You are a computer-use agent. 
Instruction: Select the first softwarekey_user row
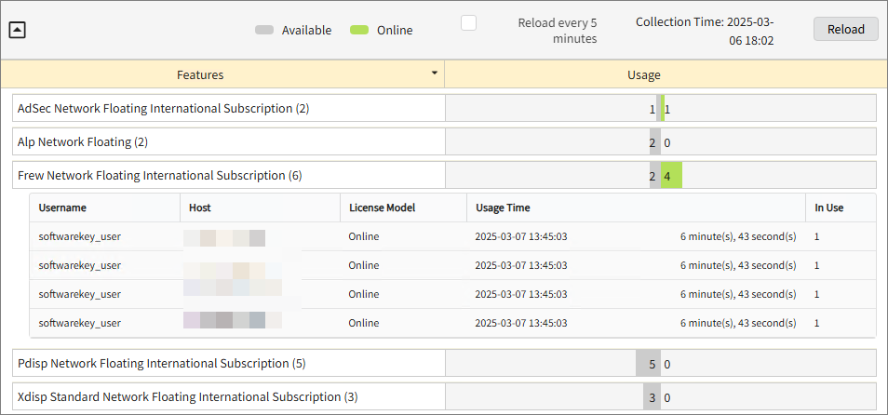tap(79, 236)
